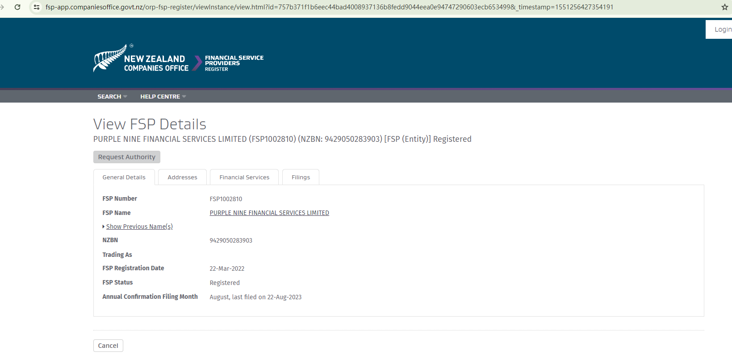Click the Annual Confirmation Filing Month label
The height and width of the screenshot is (355, 732).
pos(150,297)
